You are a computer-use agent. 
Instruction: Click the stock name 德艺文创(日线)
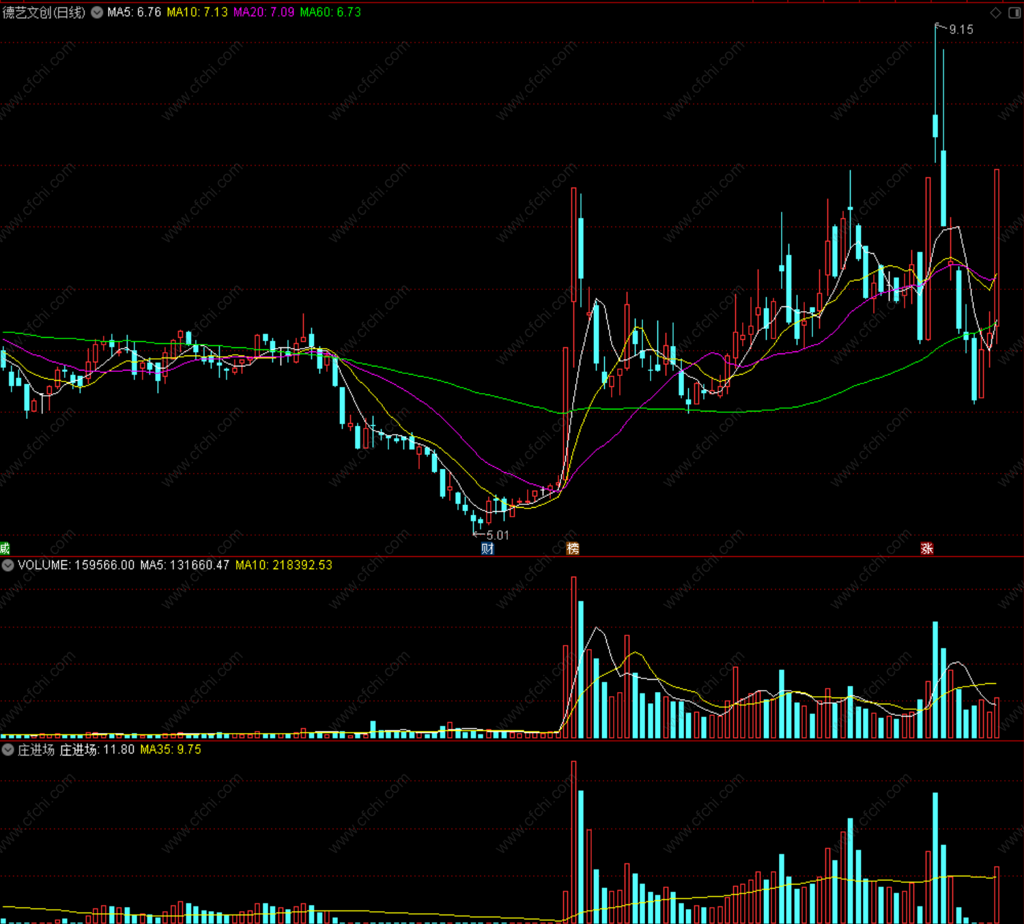[x=44, y=12]
